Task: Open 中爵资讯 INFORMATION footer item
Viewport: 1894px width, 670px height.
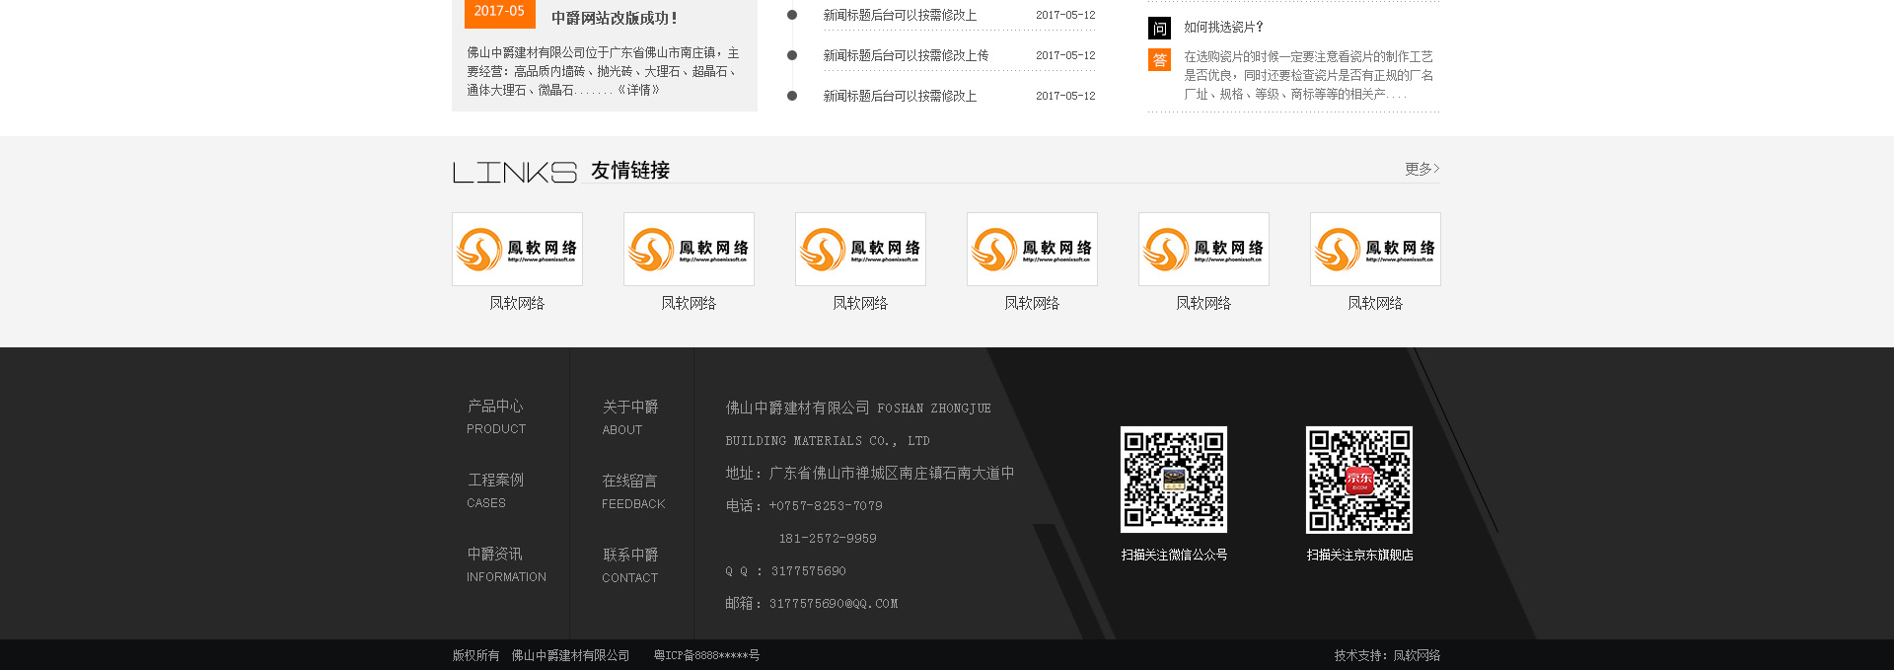Action: (x=506, y=564)
